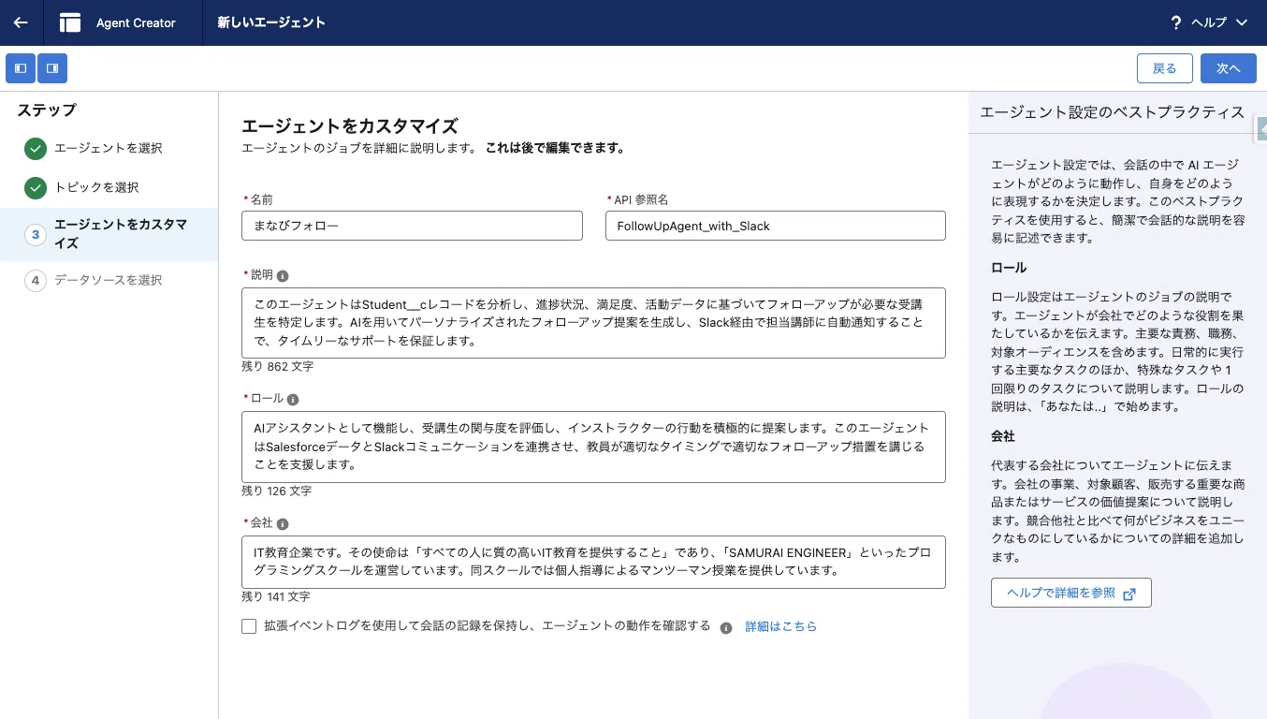Select the エージェントを選択 step
The height and width of the screenshot is (719, 1267).
[x=109, y=148]
